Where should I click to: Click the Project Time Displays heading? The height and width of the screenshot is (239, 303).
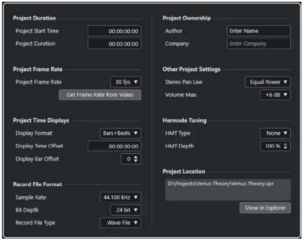click(41, 121)
